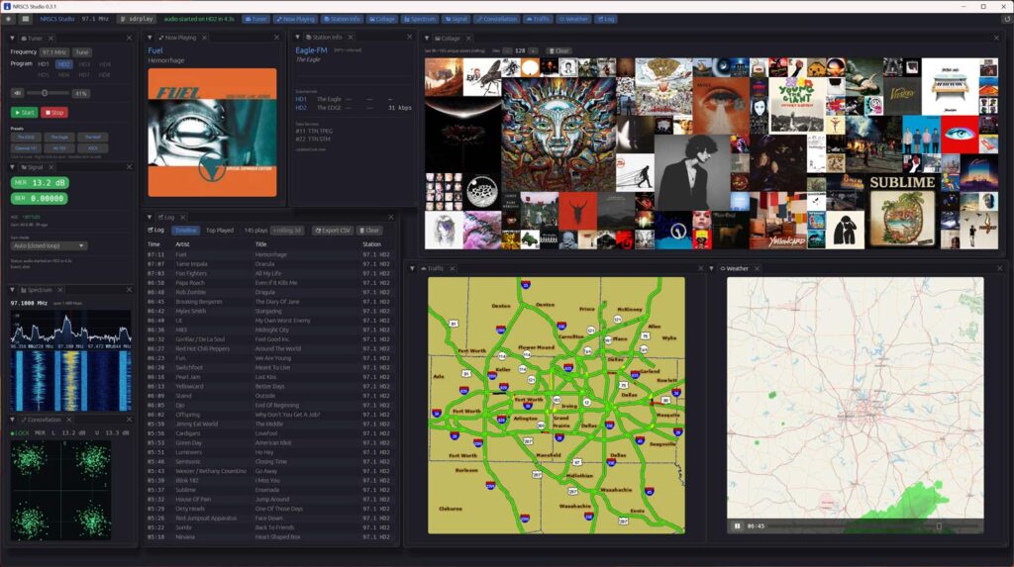Open Station Info from the top toolbar
1014x567 pixels.
point(342,20)
